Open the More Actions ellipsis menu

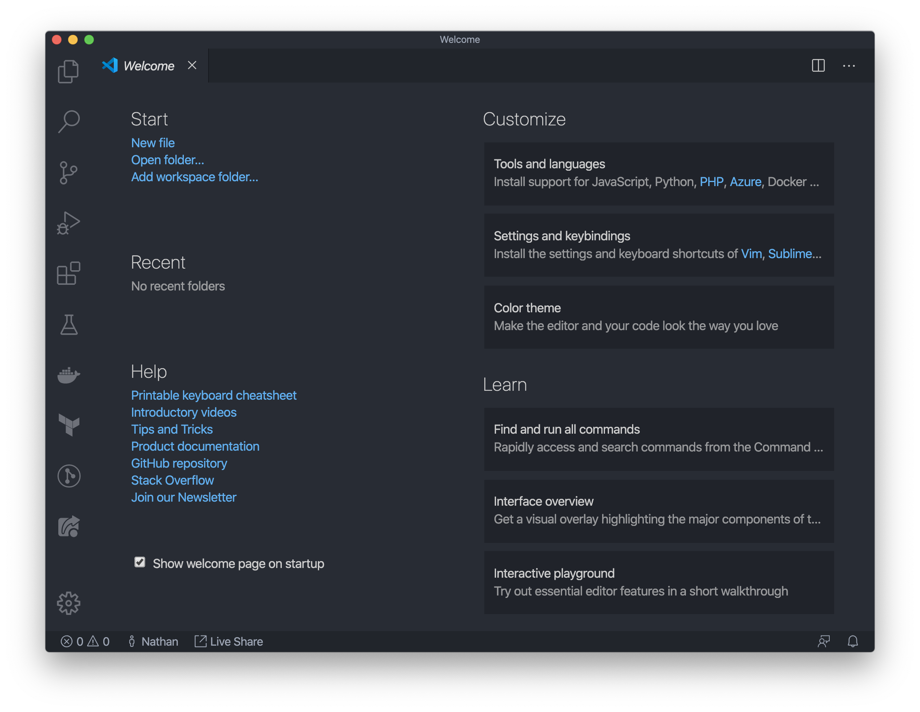click(x=848, y=66)
